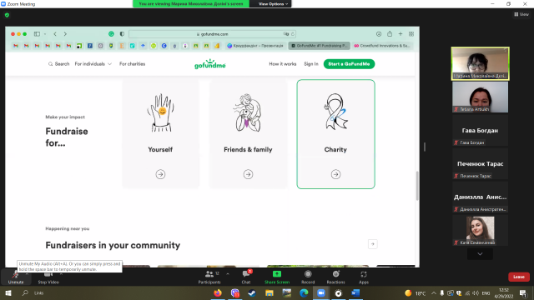Show Safari tab overview grid
Viewport: 534px width, 300px height.
pos(411,34)
